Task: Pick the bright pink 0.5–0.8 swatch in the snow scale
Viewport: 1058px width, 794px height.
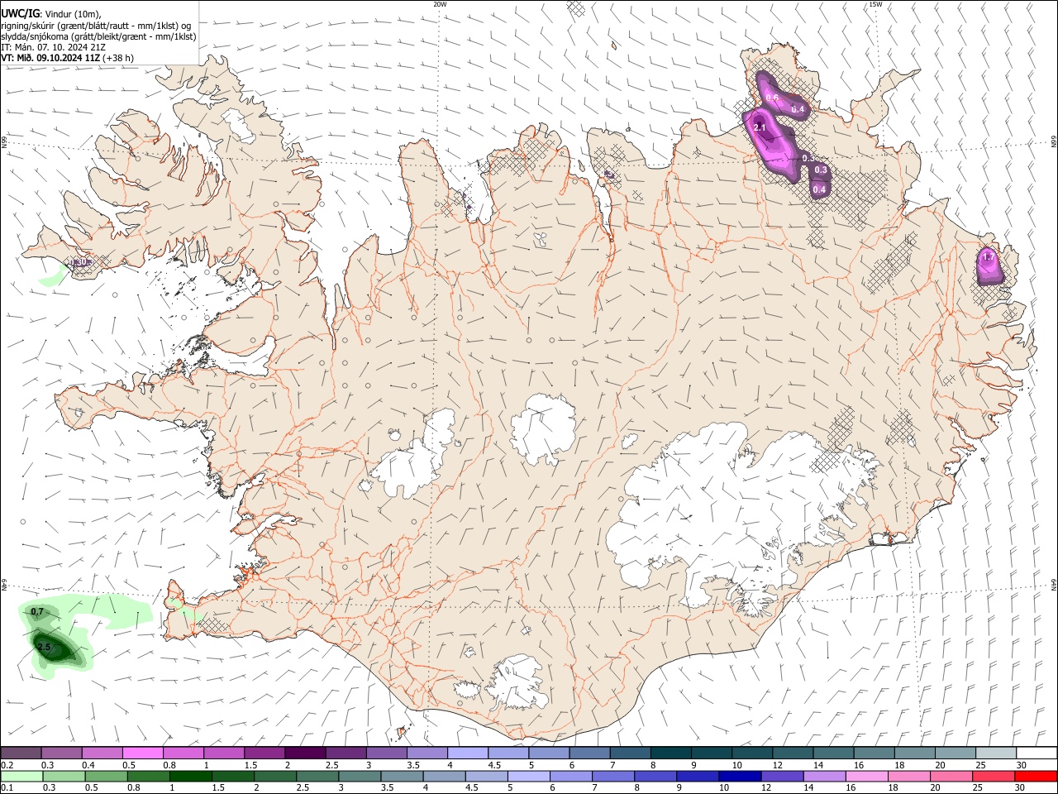Action: click(142, 753)
